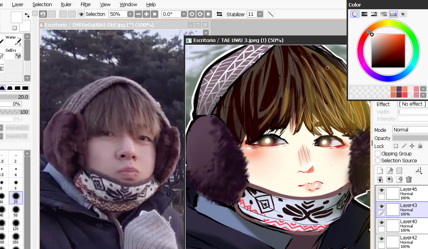Create a new normal layer
The height and width of the screenshot is (249, 428).
click(x=380, y=171)
